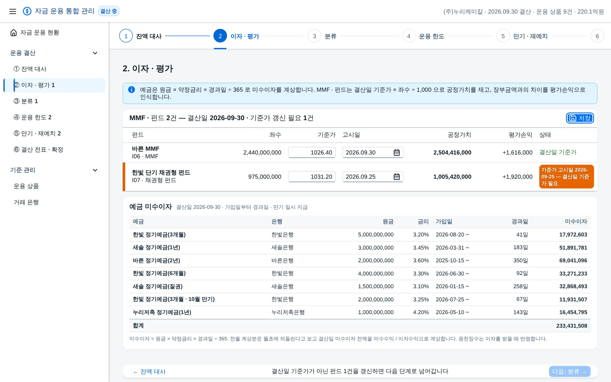Image resolution: width=611 pixels, height=382 pixels.
Task: Click accrued interest value 69,041,096
Action: click(x=573, y=260)
